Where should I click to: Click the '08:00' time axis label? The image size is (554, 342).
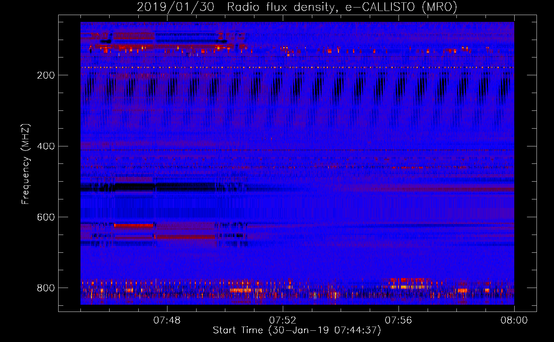click(x=514, y=320)
